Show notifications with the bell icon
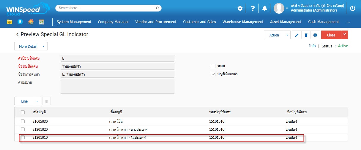The image size is (361, 150). tap(264, 8)
